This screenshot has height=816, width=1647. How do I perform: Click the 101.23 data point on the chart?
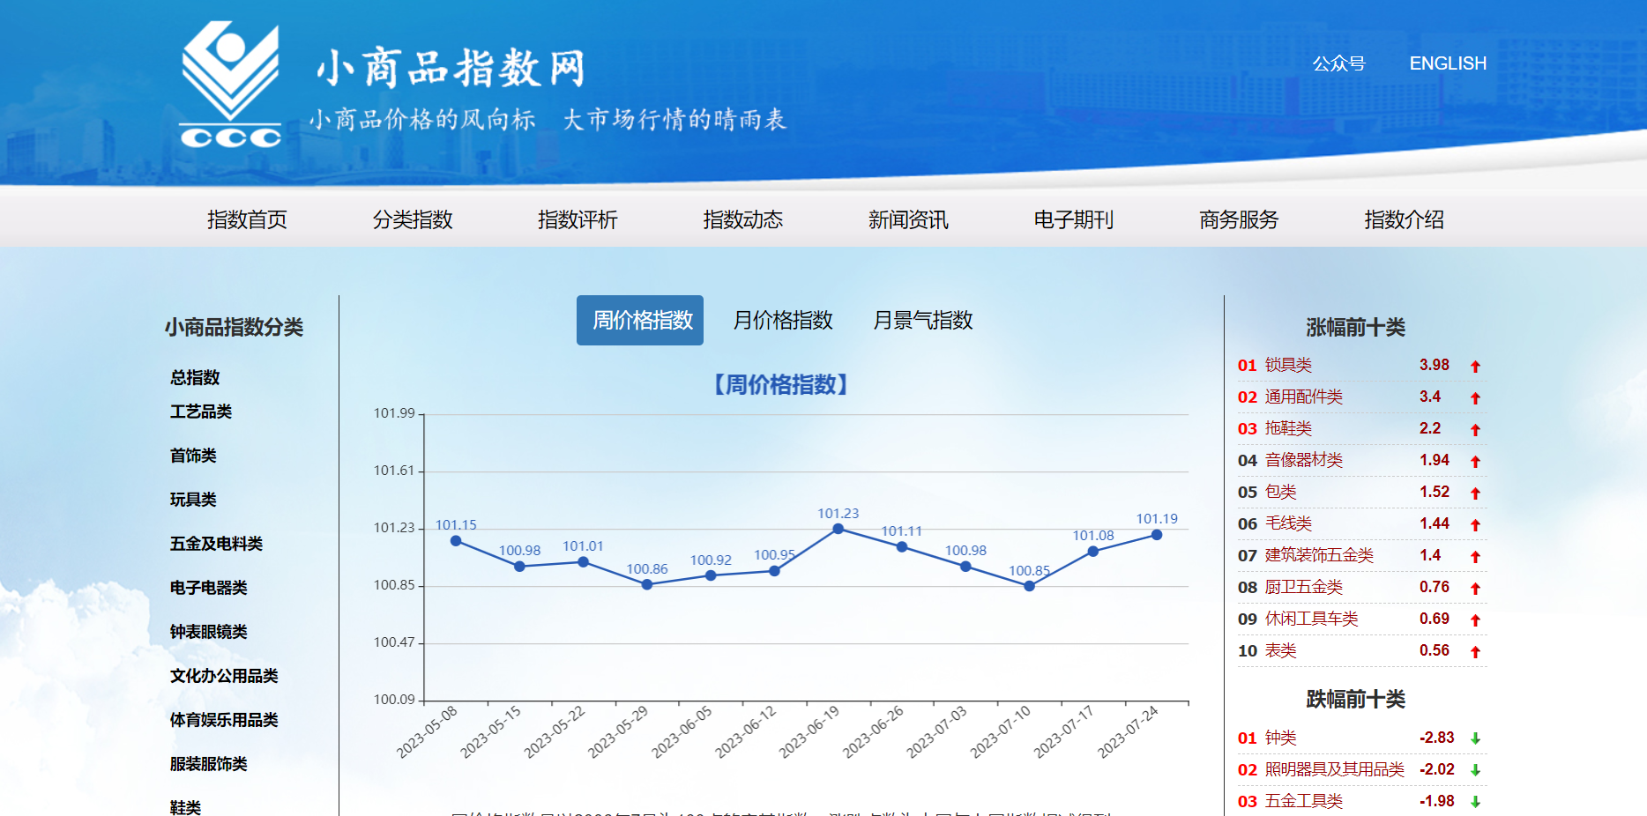coord(837,529)
